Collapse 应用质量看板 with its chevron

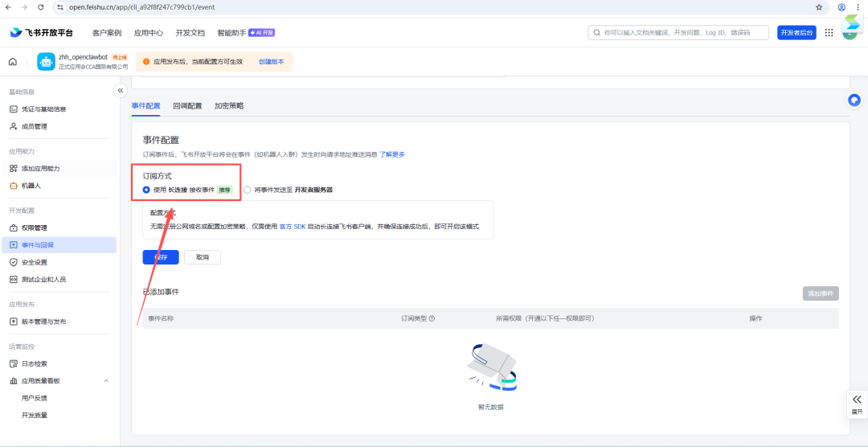(106, 380)
